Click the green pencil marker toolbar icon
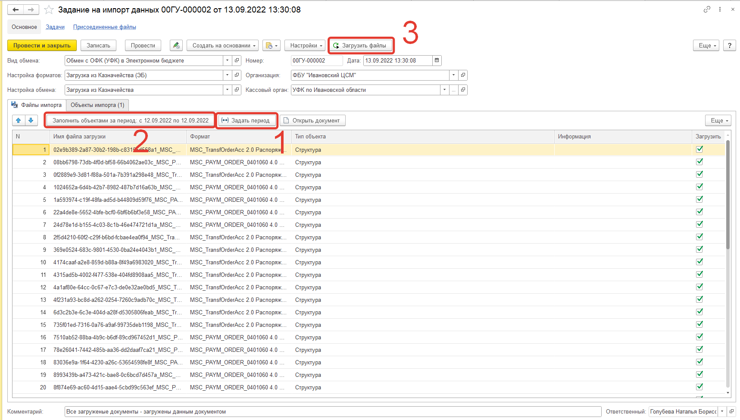This screenshot has width=740, height=420. point(176,45)
